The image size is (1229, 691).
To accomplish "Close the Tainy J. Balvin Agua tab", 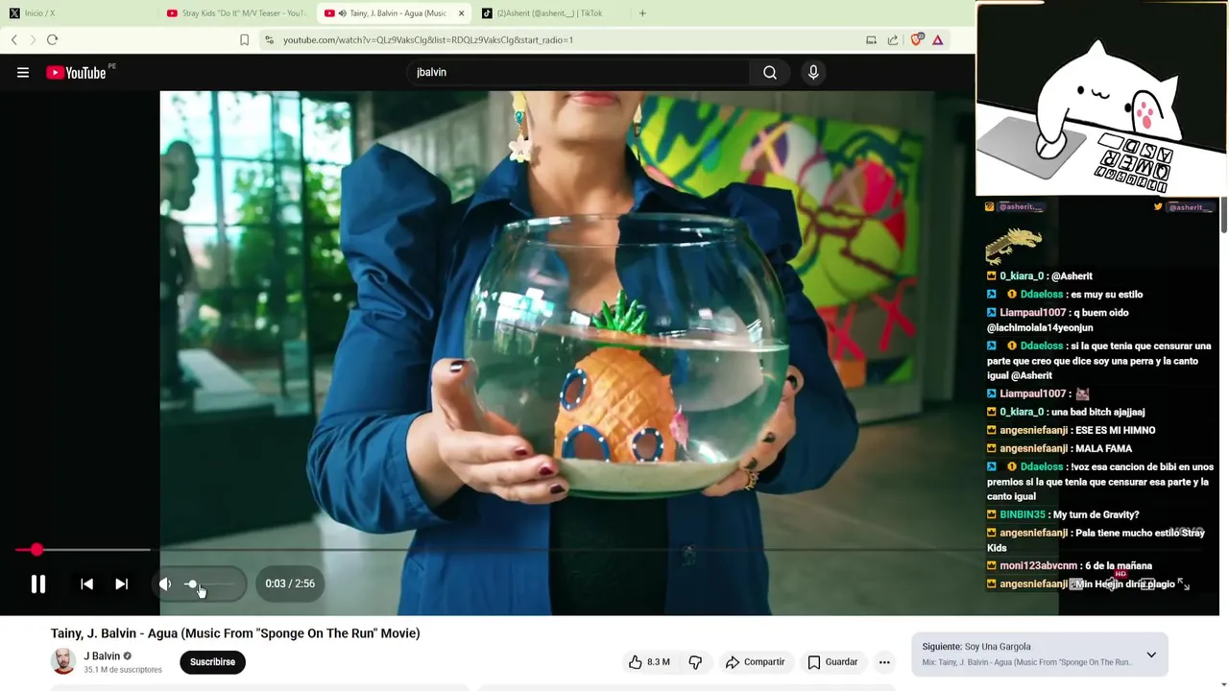I will (461, 13).
